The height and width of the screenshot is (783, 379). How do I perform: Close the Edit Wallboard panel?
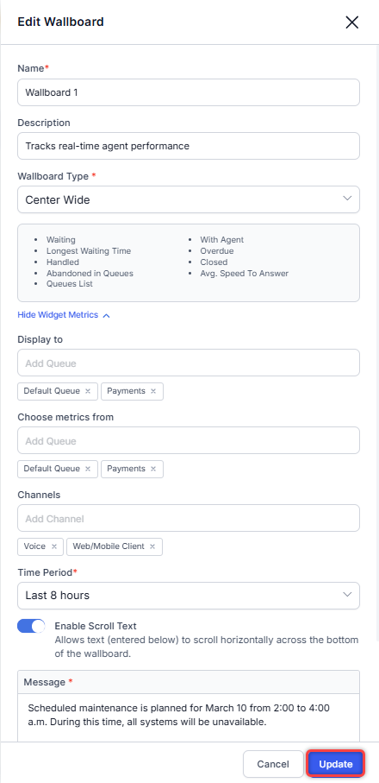pos(351,22)
